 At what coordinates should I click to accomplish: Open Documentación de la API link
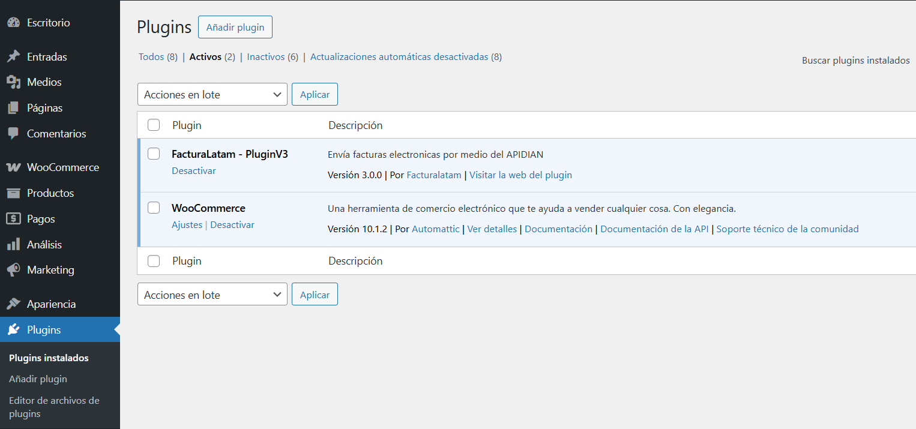tap(654, 229)
